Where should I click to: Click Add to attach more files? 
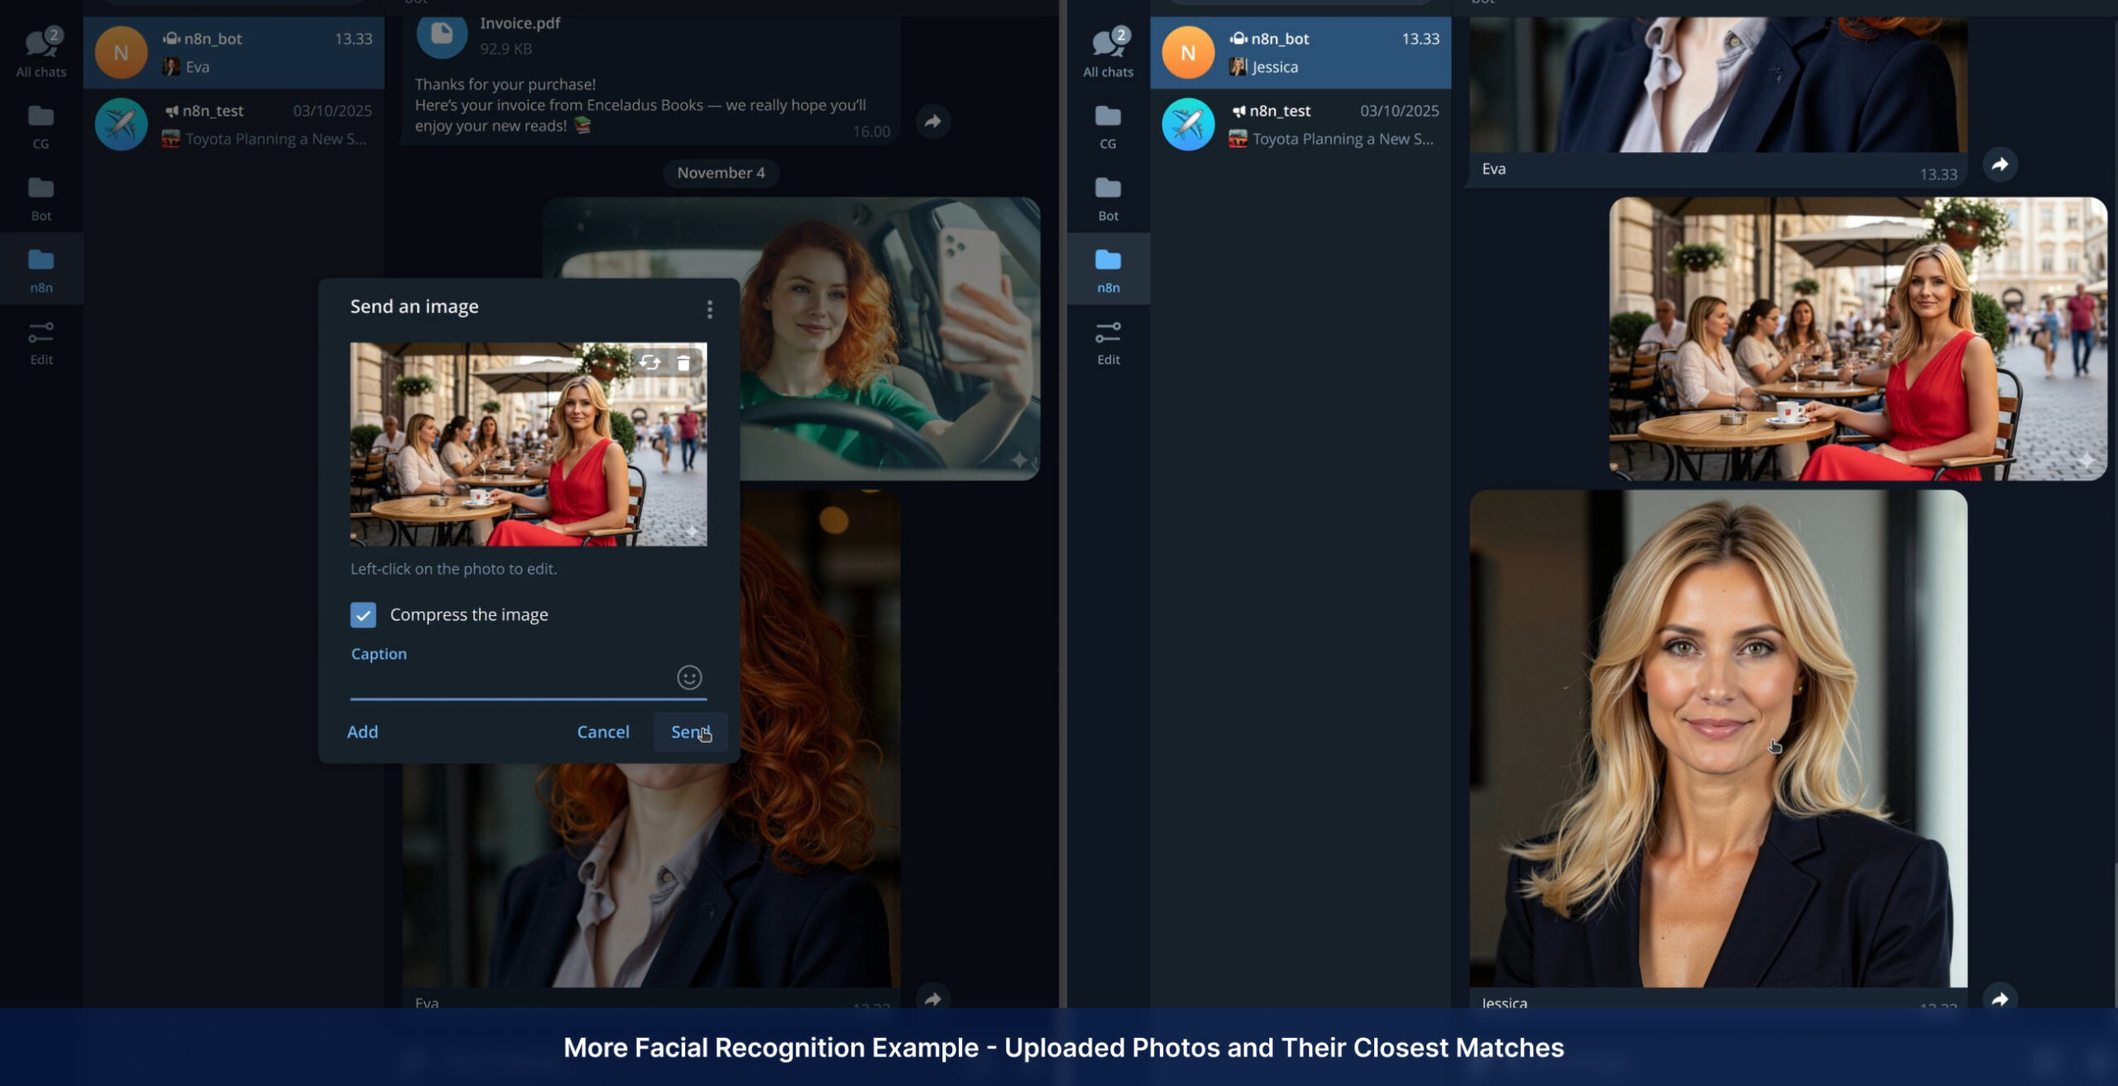[x=362, y=732]
